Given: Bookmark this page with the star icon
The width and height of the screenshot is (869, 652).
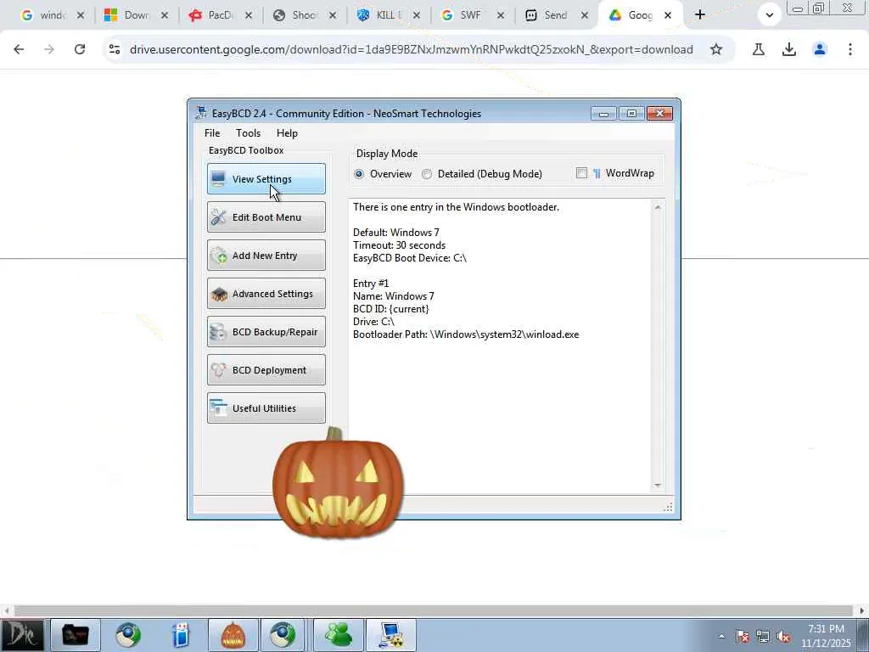Looking at the screenshot, I should pyautogui.click(x=716, y=49).
